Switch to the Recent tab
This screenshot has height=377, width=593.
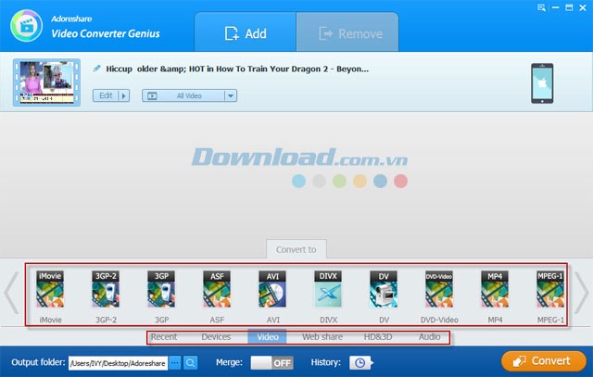tap(164, 337)
